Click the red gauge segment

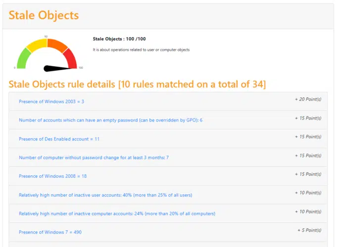(71, 58)
